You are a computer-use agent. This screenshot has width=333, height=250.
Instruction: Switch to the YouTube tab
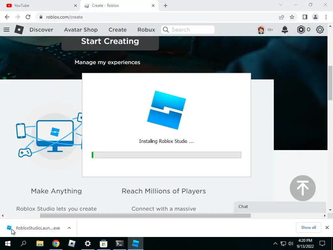pos(40,6)
